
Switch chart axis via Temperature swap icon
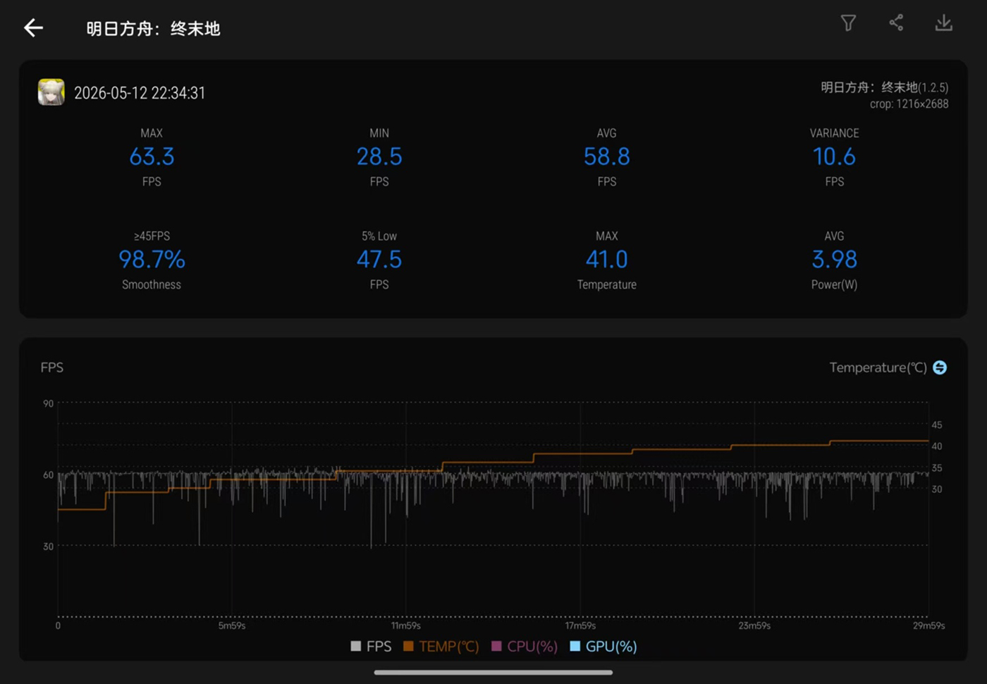tap(940, 367)
